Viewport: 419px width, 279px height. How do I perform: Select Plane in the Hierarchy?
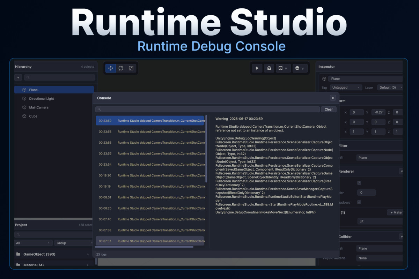click(x=54, y=90)
